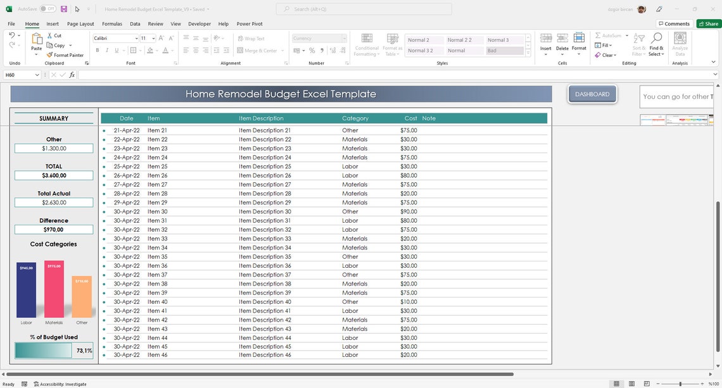Image resolution: width=722 pixels, height=388 pixels.
Task: Select the AutoSum function
Action: 605,35
